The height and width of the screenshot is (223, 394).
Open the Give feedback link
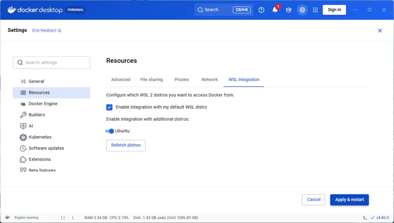44,30
